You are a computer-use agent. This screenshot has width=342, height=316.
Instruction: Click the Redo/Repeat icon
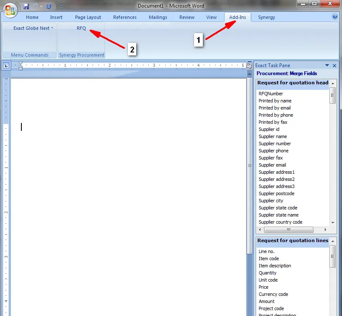49,6
